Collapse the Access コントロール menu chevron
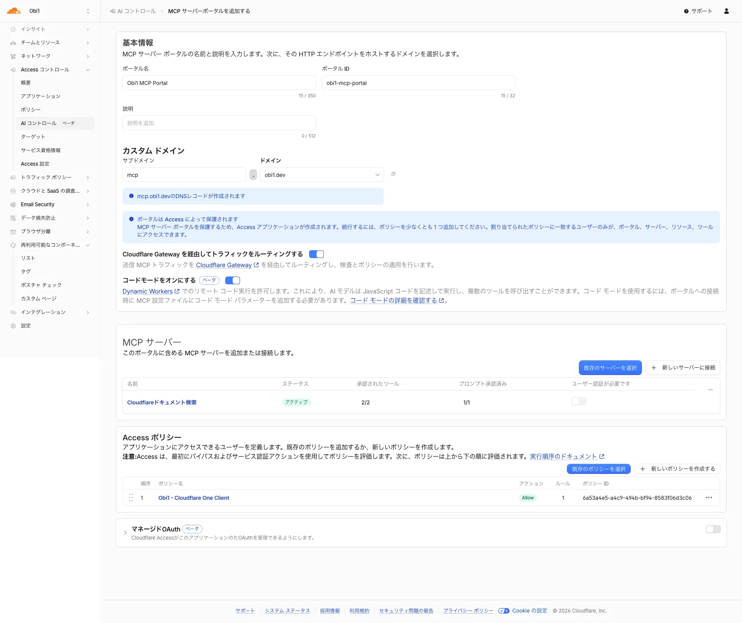Screen dimensions: 742x623 click(88, 70)
